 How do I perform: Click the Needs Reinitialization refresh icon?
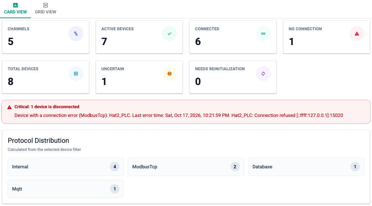click(x=263, y=74)
